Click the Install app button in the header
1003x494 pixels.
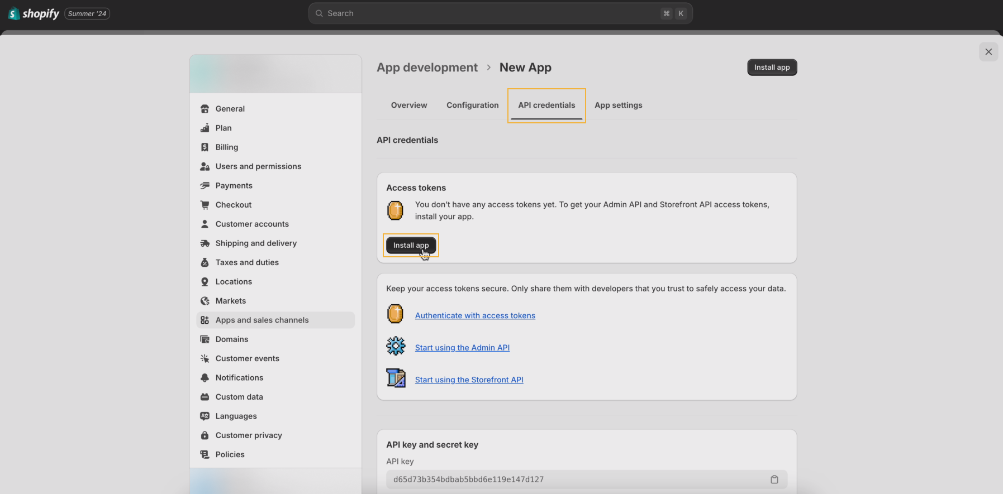[772, 68]
